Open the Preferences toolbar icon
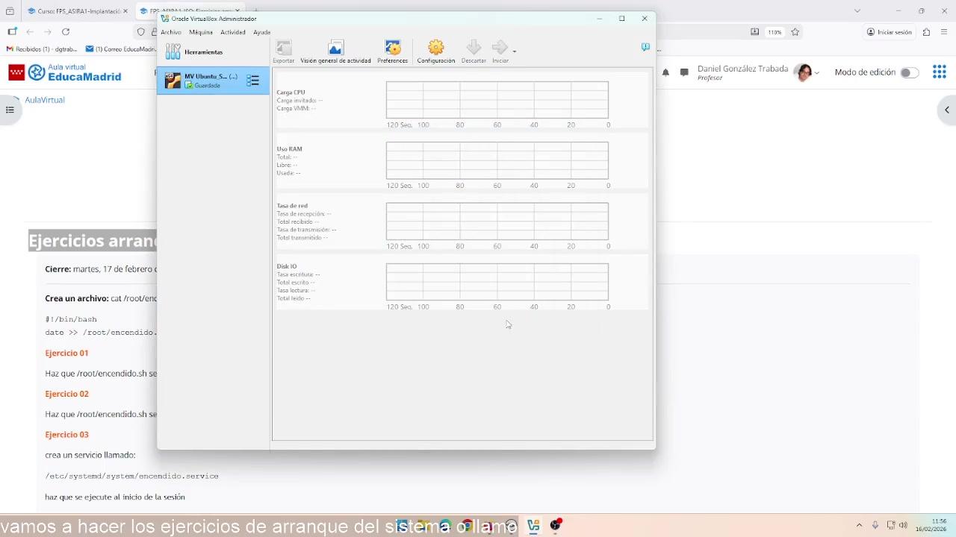The width and height of the screenshot is (956, 537). (x=393, y=48)
